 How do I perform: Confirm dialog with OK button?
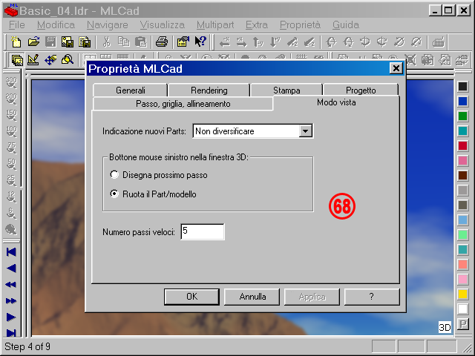[191, 297]
